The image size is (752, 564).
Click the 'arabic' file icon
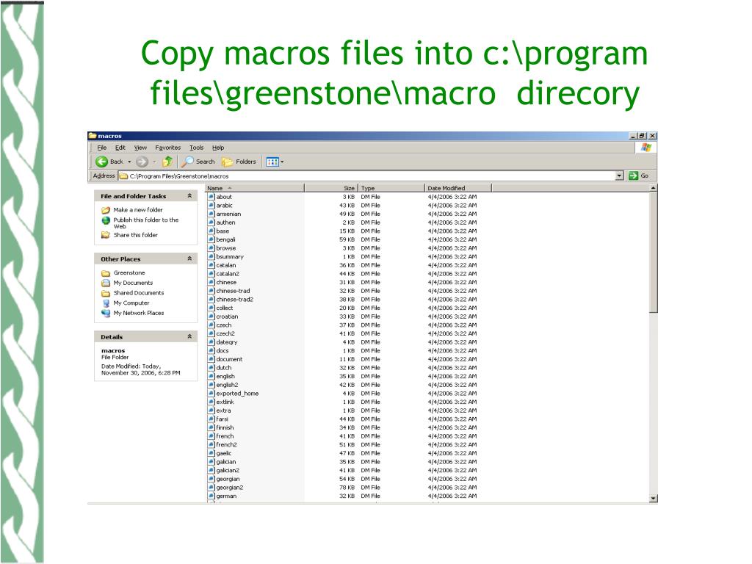211,206
